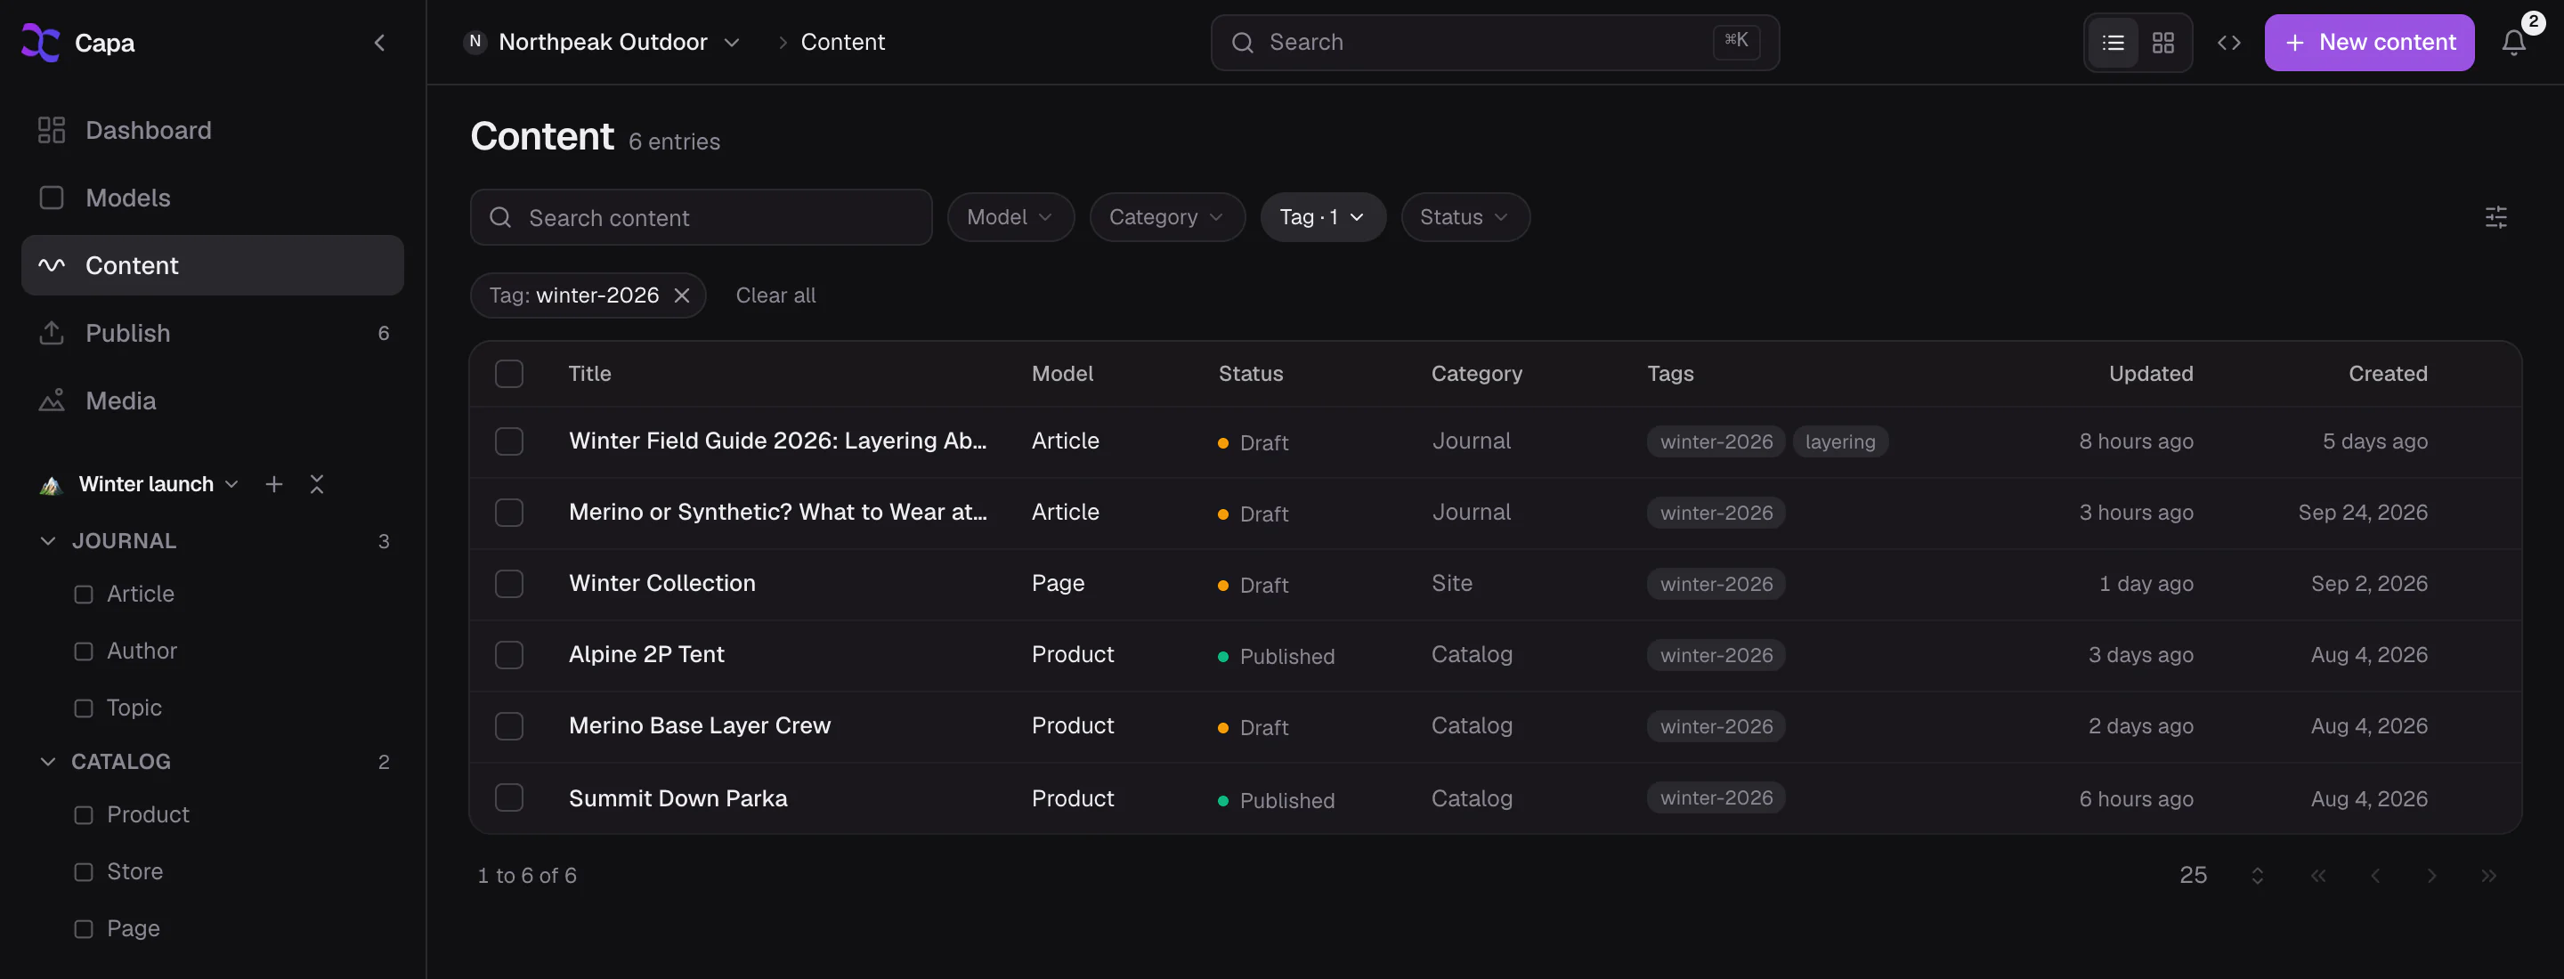Screen dimensions: 2564x979
Task: Sort by the Updated column header
Action: tap(2150, 374)
